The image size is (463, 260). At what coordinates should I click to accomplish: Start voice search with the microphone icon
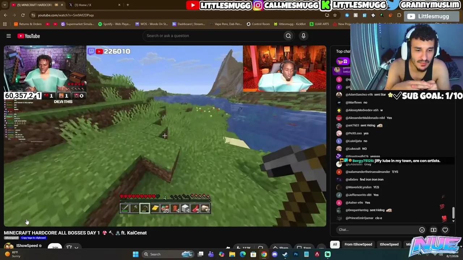point(303,36)
